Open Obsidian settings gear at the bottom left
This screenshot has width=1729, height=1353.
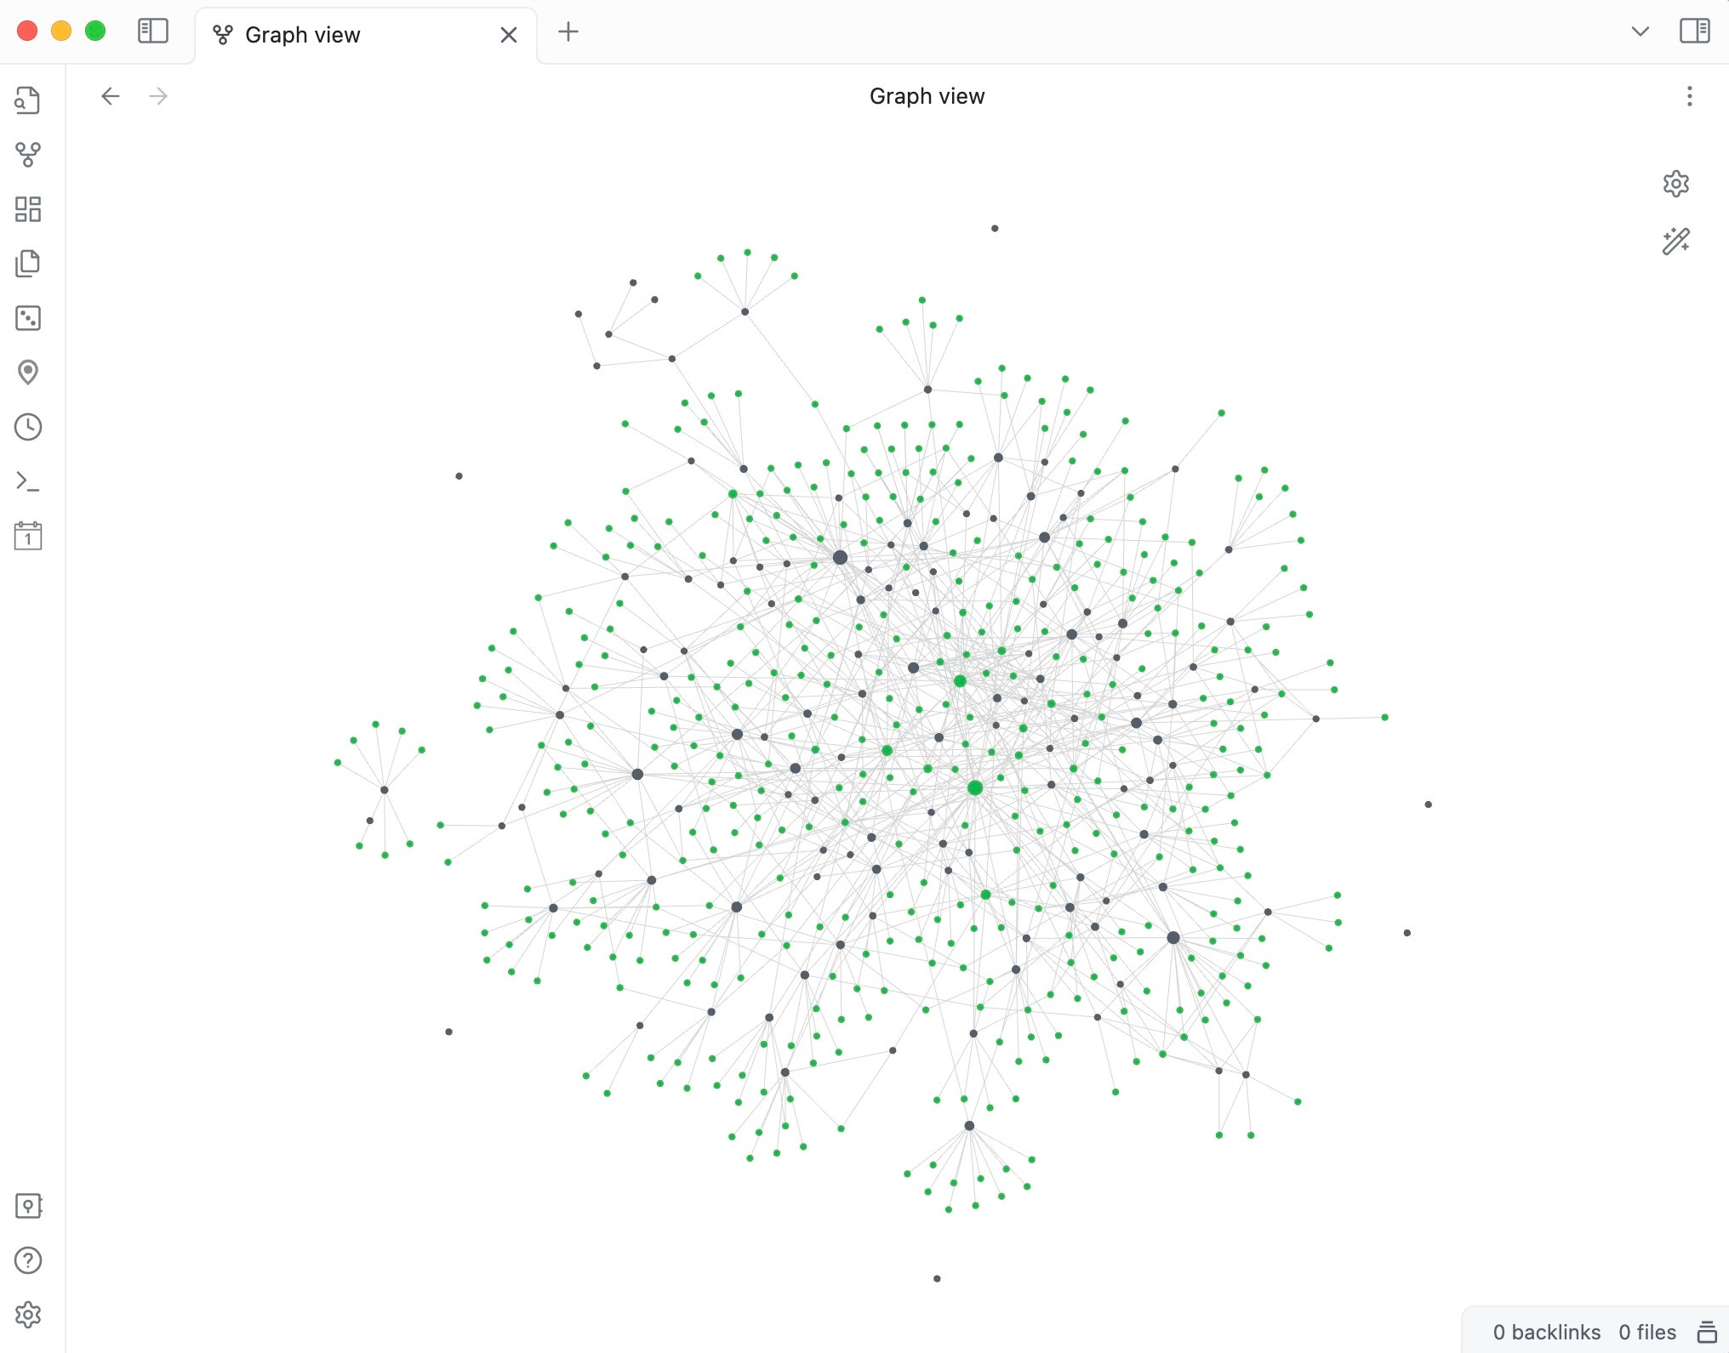click(28, 1315)
